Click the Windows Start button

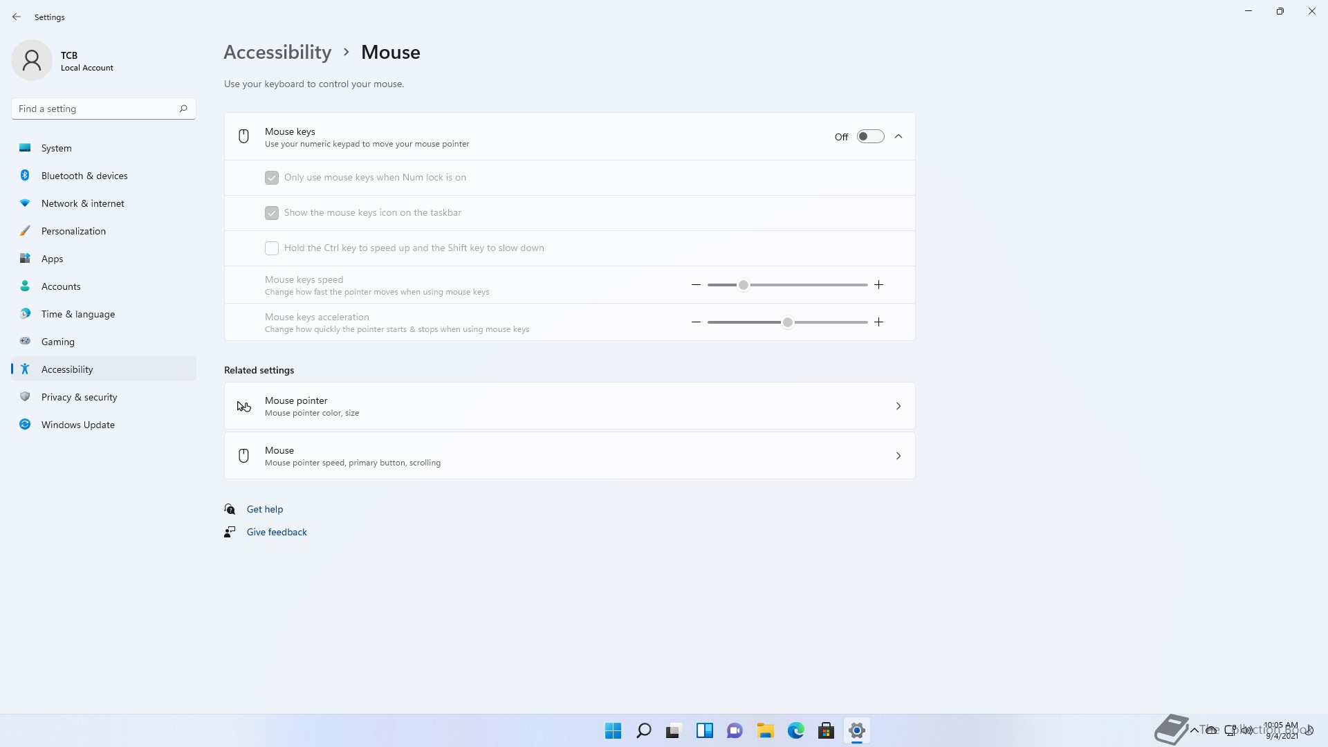(613, 730)
